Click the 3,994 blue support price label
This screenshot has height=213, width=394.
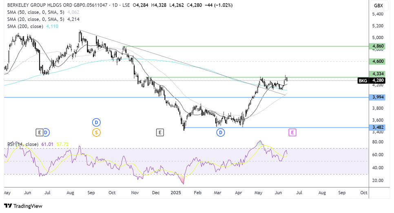[x=377, y=97]
